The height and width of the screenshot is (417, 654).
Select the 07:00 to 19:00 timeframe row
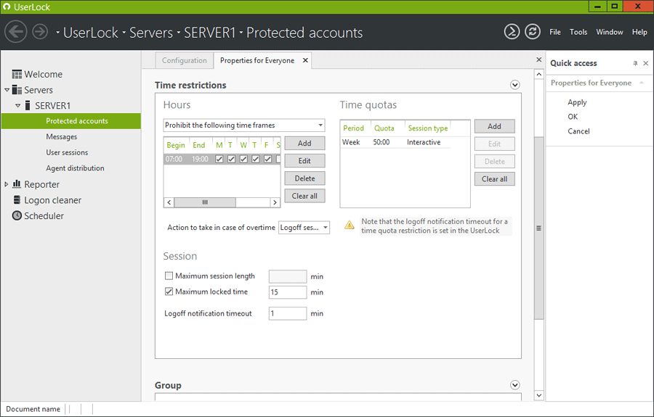click(x=222, y=159)
